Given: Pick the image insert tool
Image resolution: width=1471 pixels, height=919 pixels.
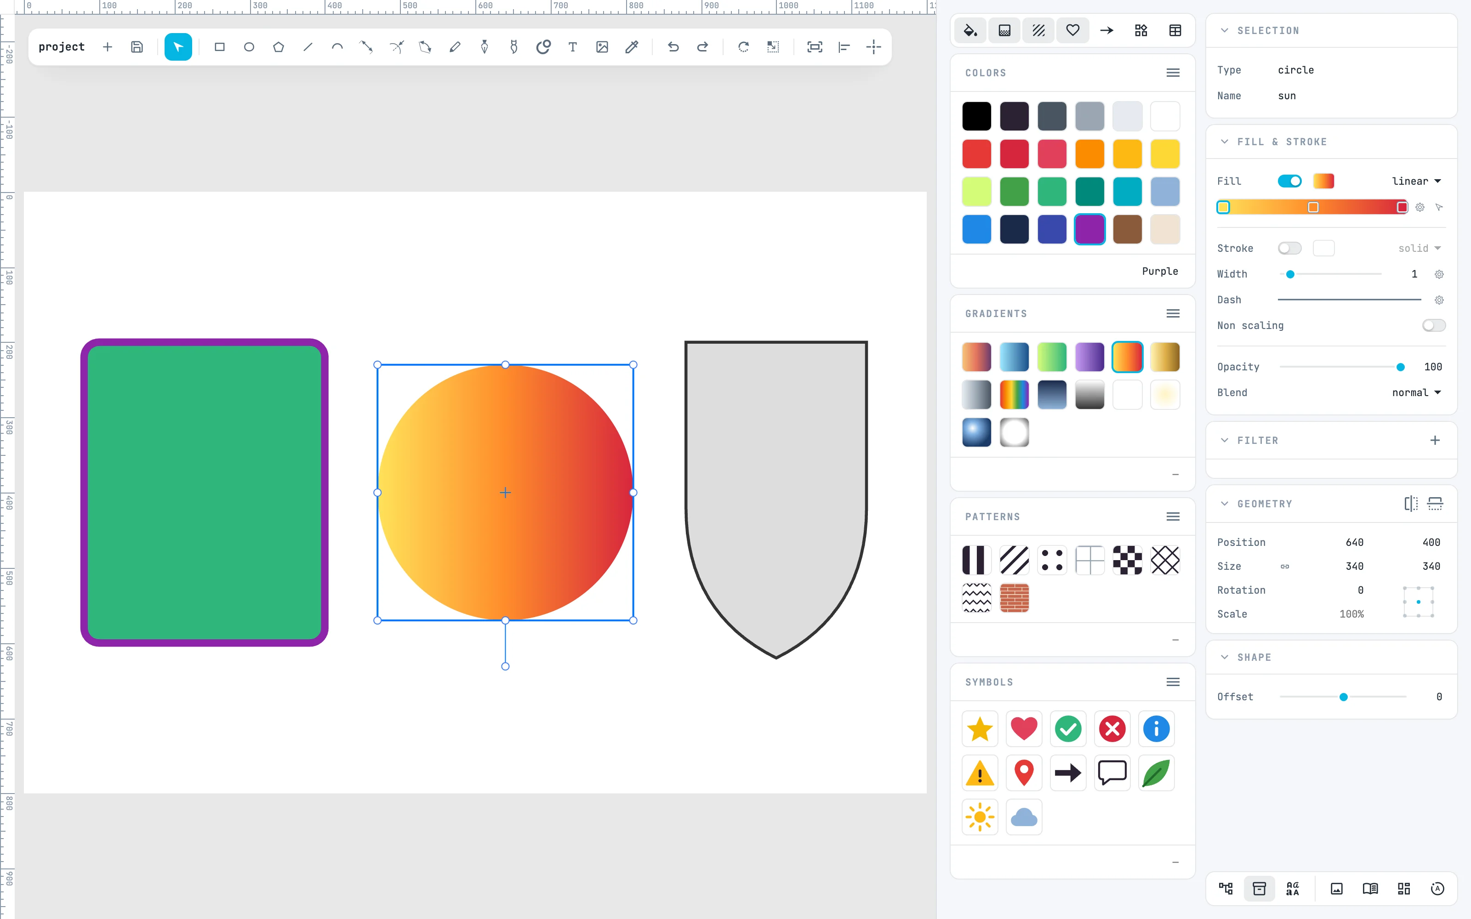Looking at the screenshot, I should 602,47.
